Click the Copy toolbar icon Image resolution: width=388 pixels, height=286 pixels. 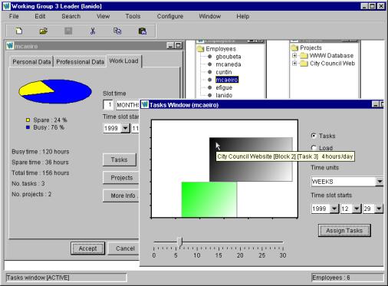point(117,31)
